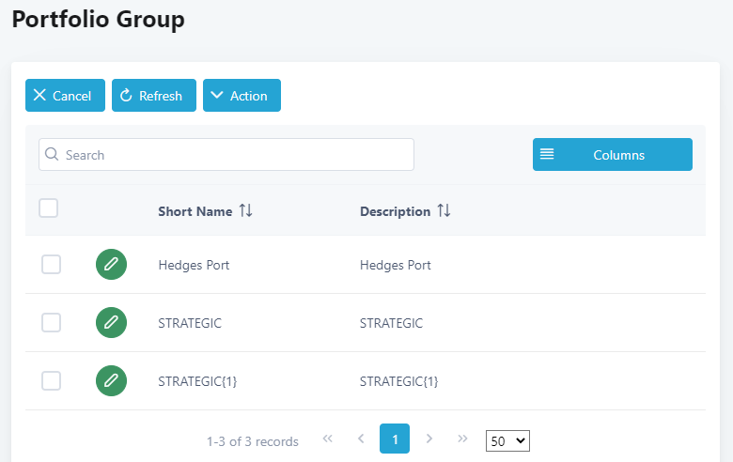Image resolution: width=733 pixels, height=462 pixels.
Task: Sort by Short Name using arrows icon
Action: tap(246, 211)
